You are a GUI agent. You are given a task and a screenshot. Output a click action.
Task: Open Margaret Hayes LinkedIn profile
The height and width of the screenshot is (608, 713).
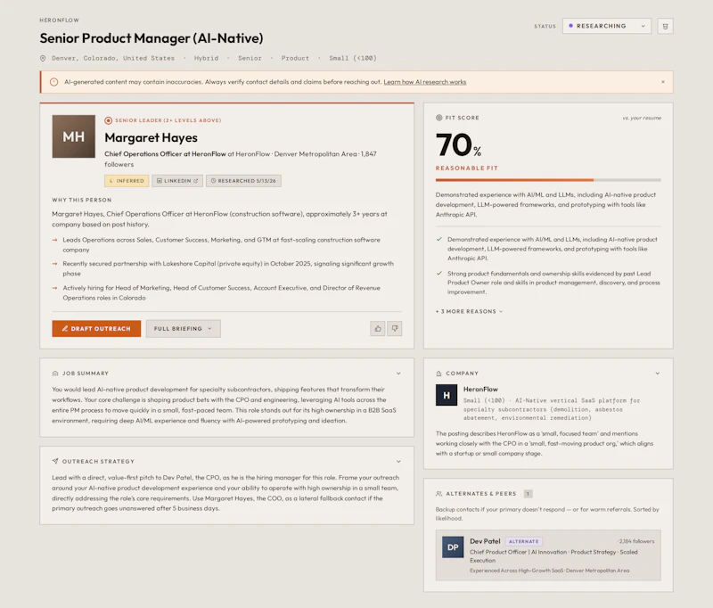177,181
